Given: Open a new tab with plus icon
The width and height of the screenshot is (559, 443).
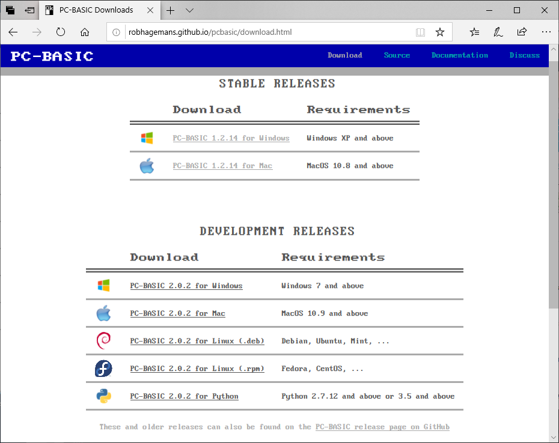Looking at the screenshot, I should tap(171, 11).
